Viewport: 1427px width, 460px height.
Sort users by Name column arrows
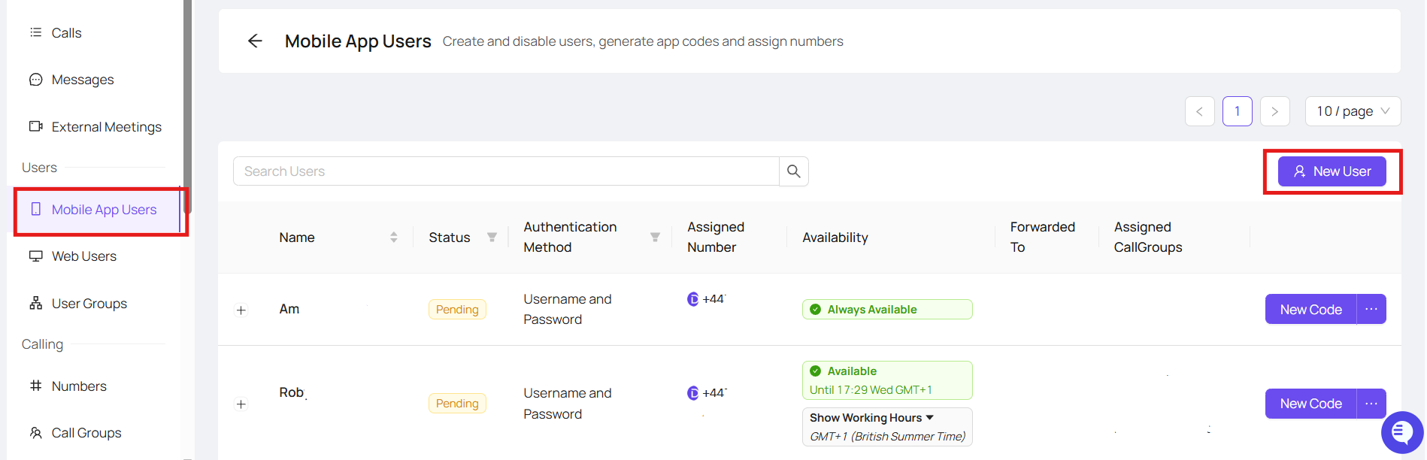(393, 238)
